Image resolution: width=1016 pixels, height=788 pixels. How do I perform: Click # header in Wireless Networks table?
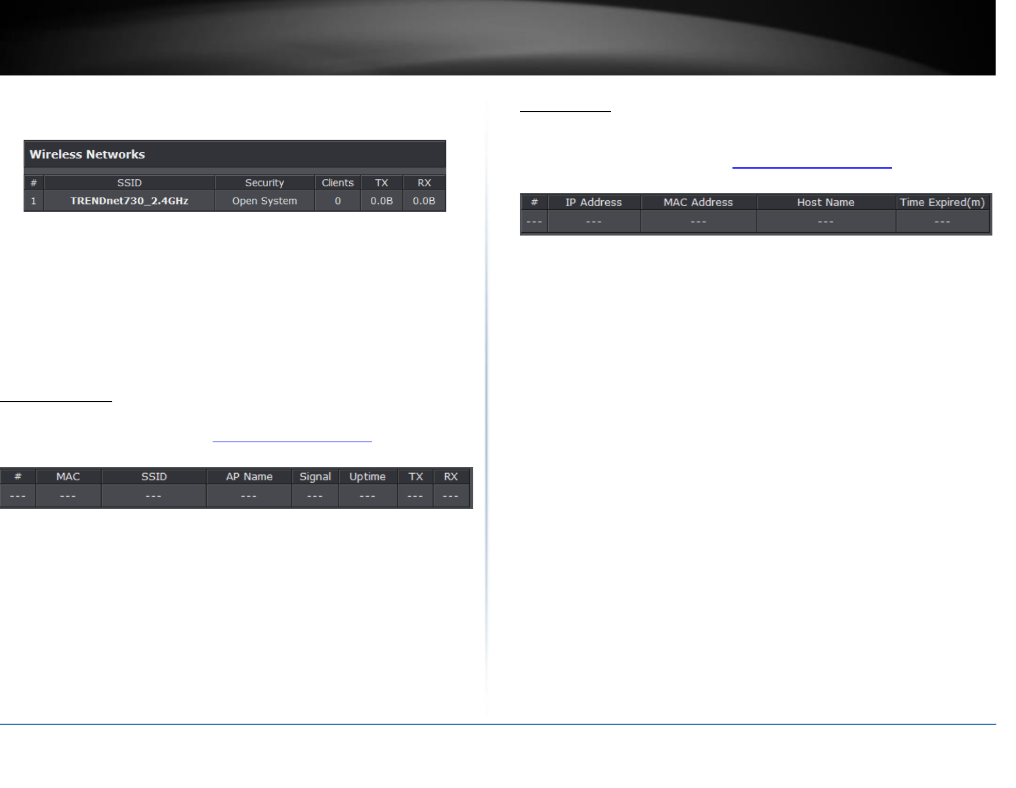[33, 182]
